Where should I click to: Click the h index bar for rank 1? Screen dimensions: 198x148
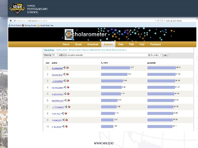pyautogui.click(x=116, y=68)
